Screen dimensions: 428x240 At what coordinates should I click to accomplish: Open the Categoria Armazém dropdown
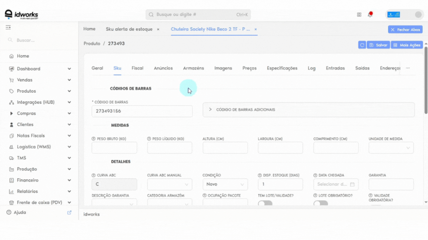169,203
